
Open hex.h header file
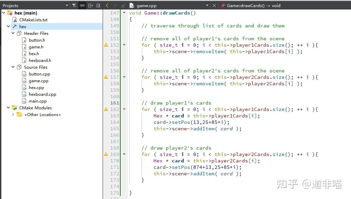(x=34, y=53)
